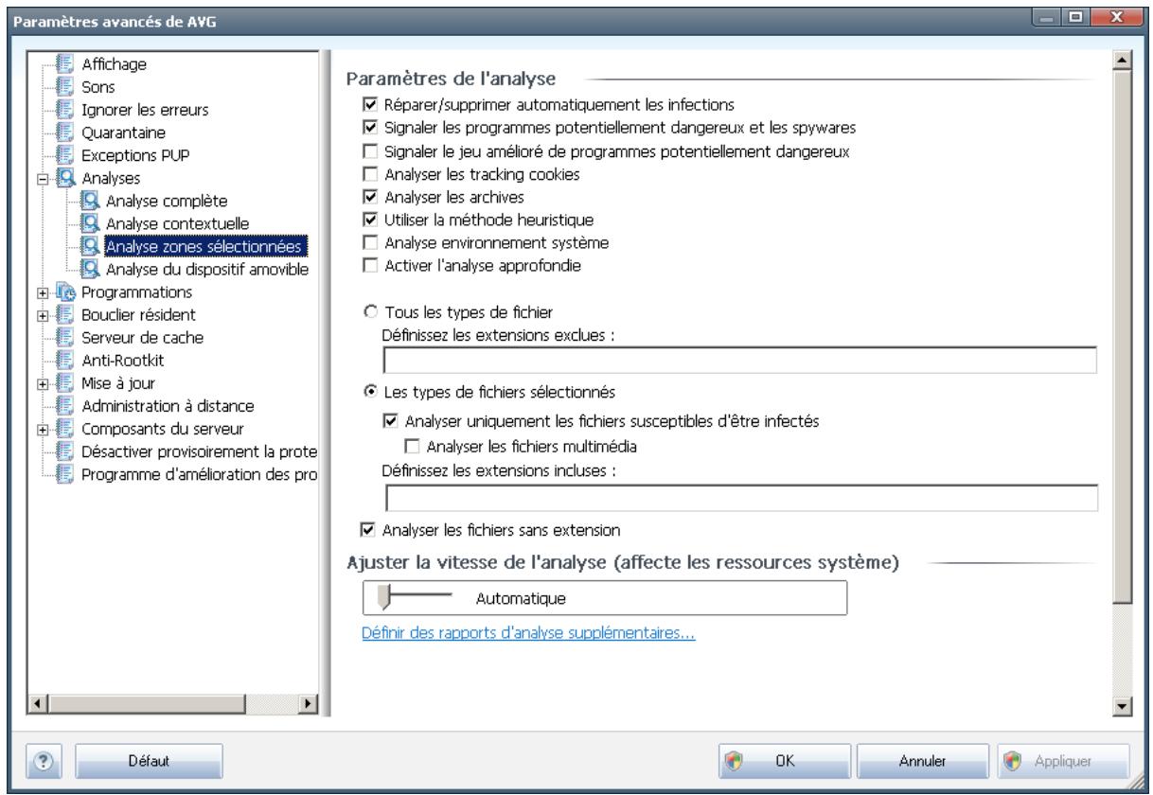Enable Analyser les tracking cookies
This screenshot has height=795, width=1153.
369,173
